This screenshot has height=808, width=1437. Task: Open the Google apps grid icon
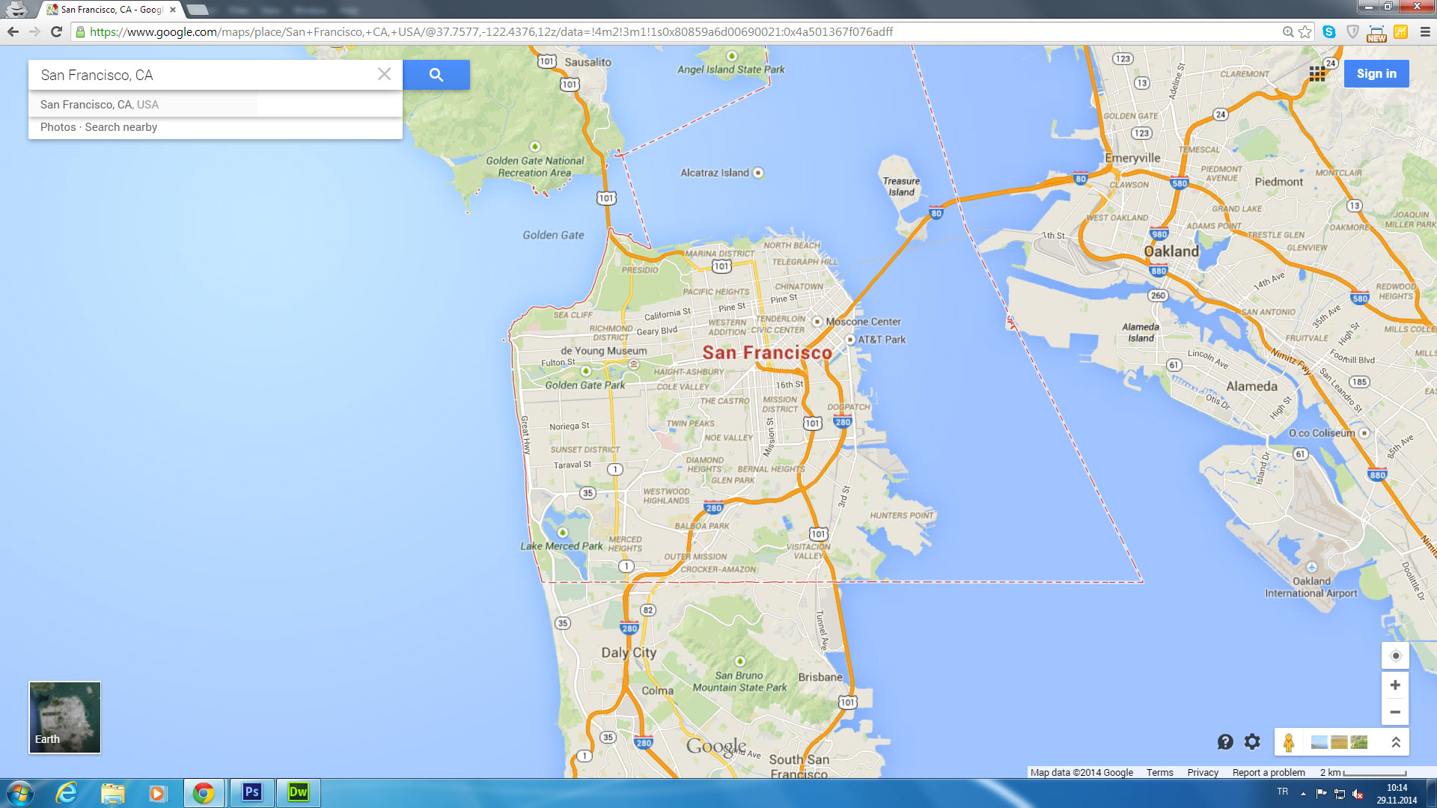[x=1317, y=73]
